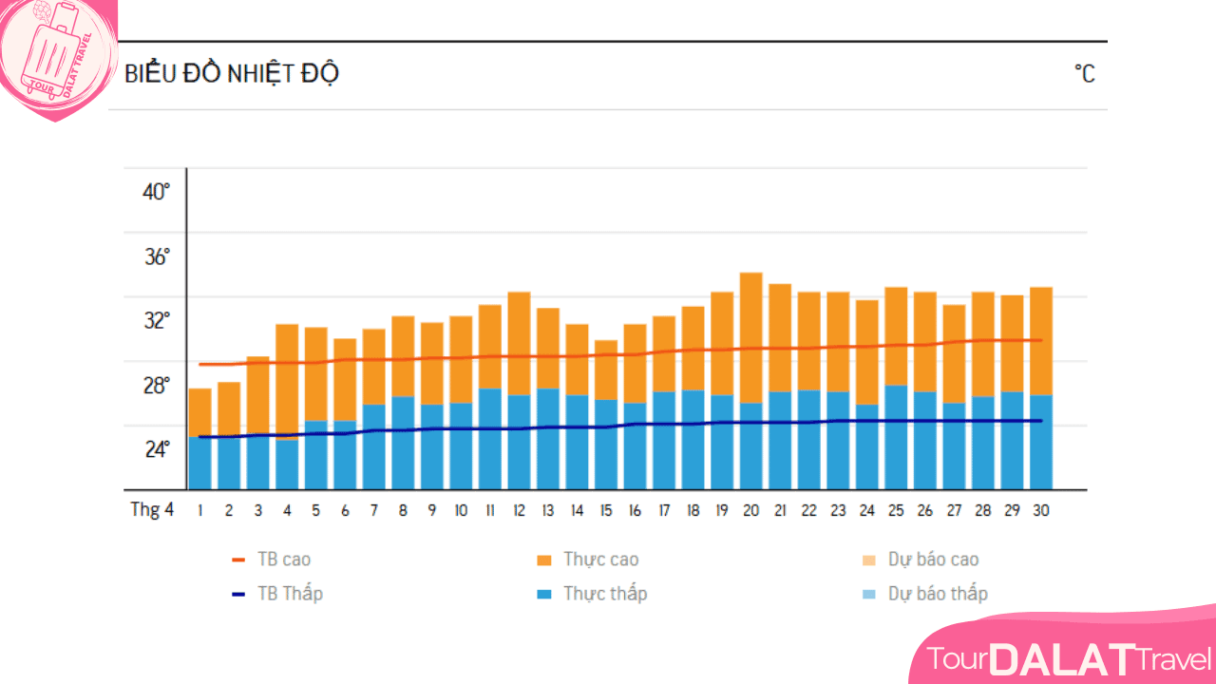The image size is (1216, 684).
Task: Click the blue Thực thấp legend square
Action: pos(543,595)
